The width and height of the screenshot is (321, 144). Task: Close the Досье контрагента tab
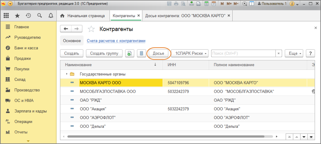pyautogui.click(x=229, y=16)
